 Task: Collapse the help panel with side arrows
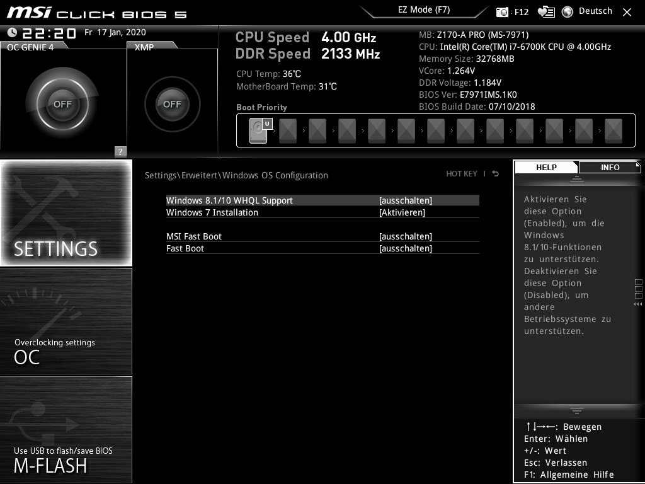point(637,304)
